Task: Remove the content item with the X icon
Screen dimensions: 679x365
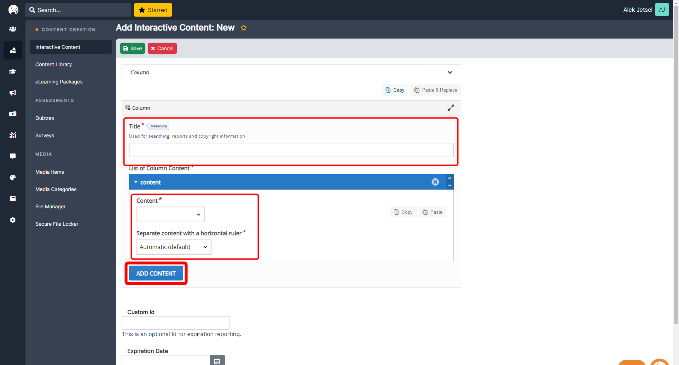Action: pos(435,182)
